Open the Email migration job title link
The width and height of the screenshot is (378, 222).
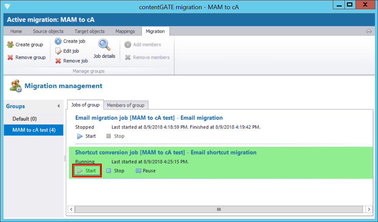tap(149, 118)
